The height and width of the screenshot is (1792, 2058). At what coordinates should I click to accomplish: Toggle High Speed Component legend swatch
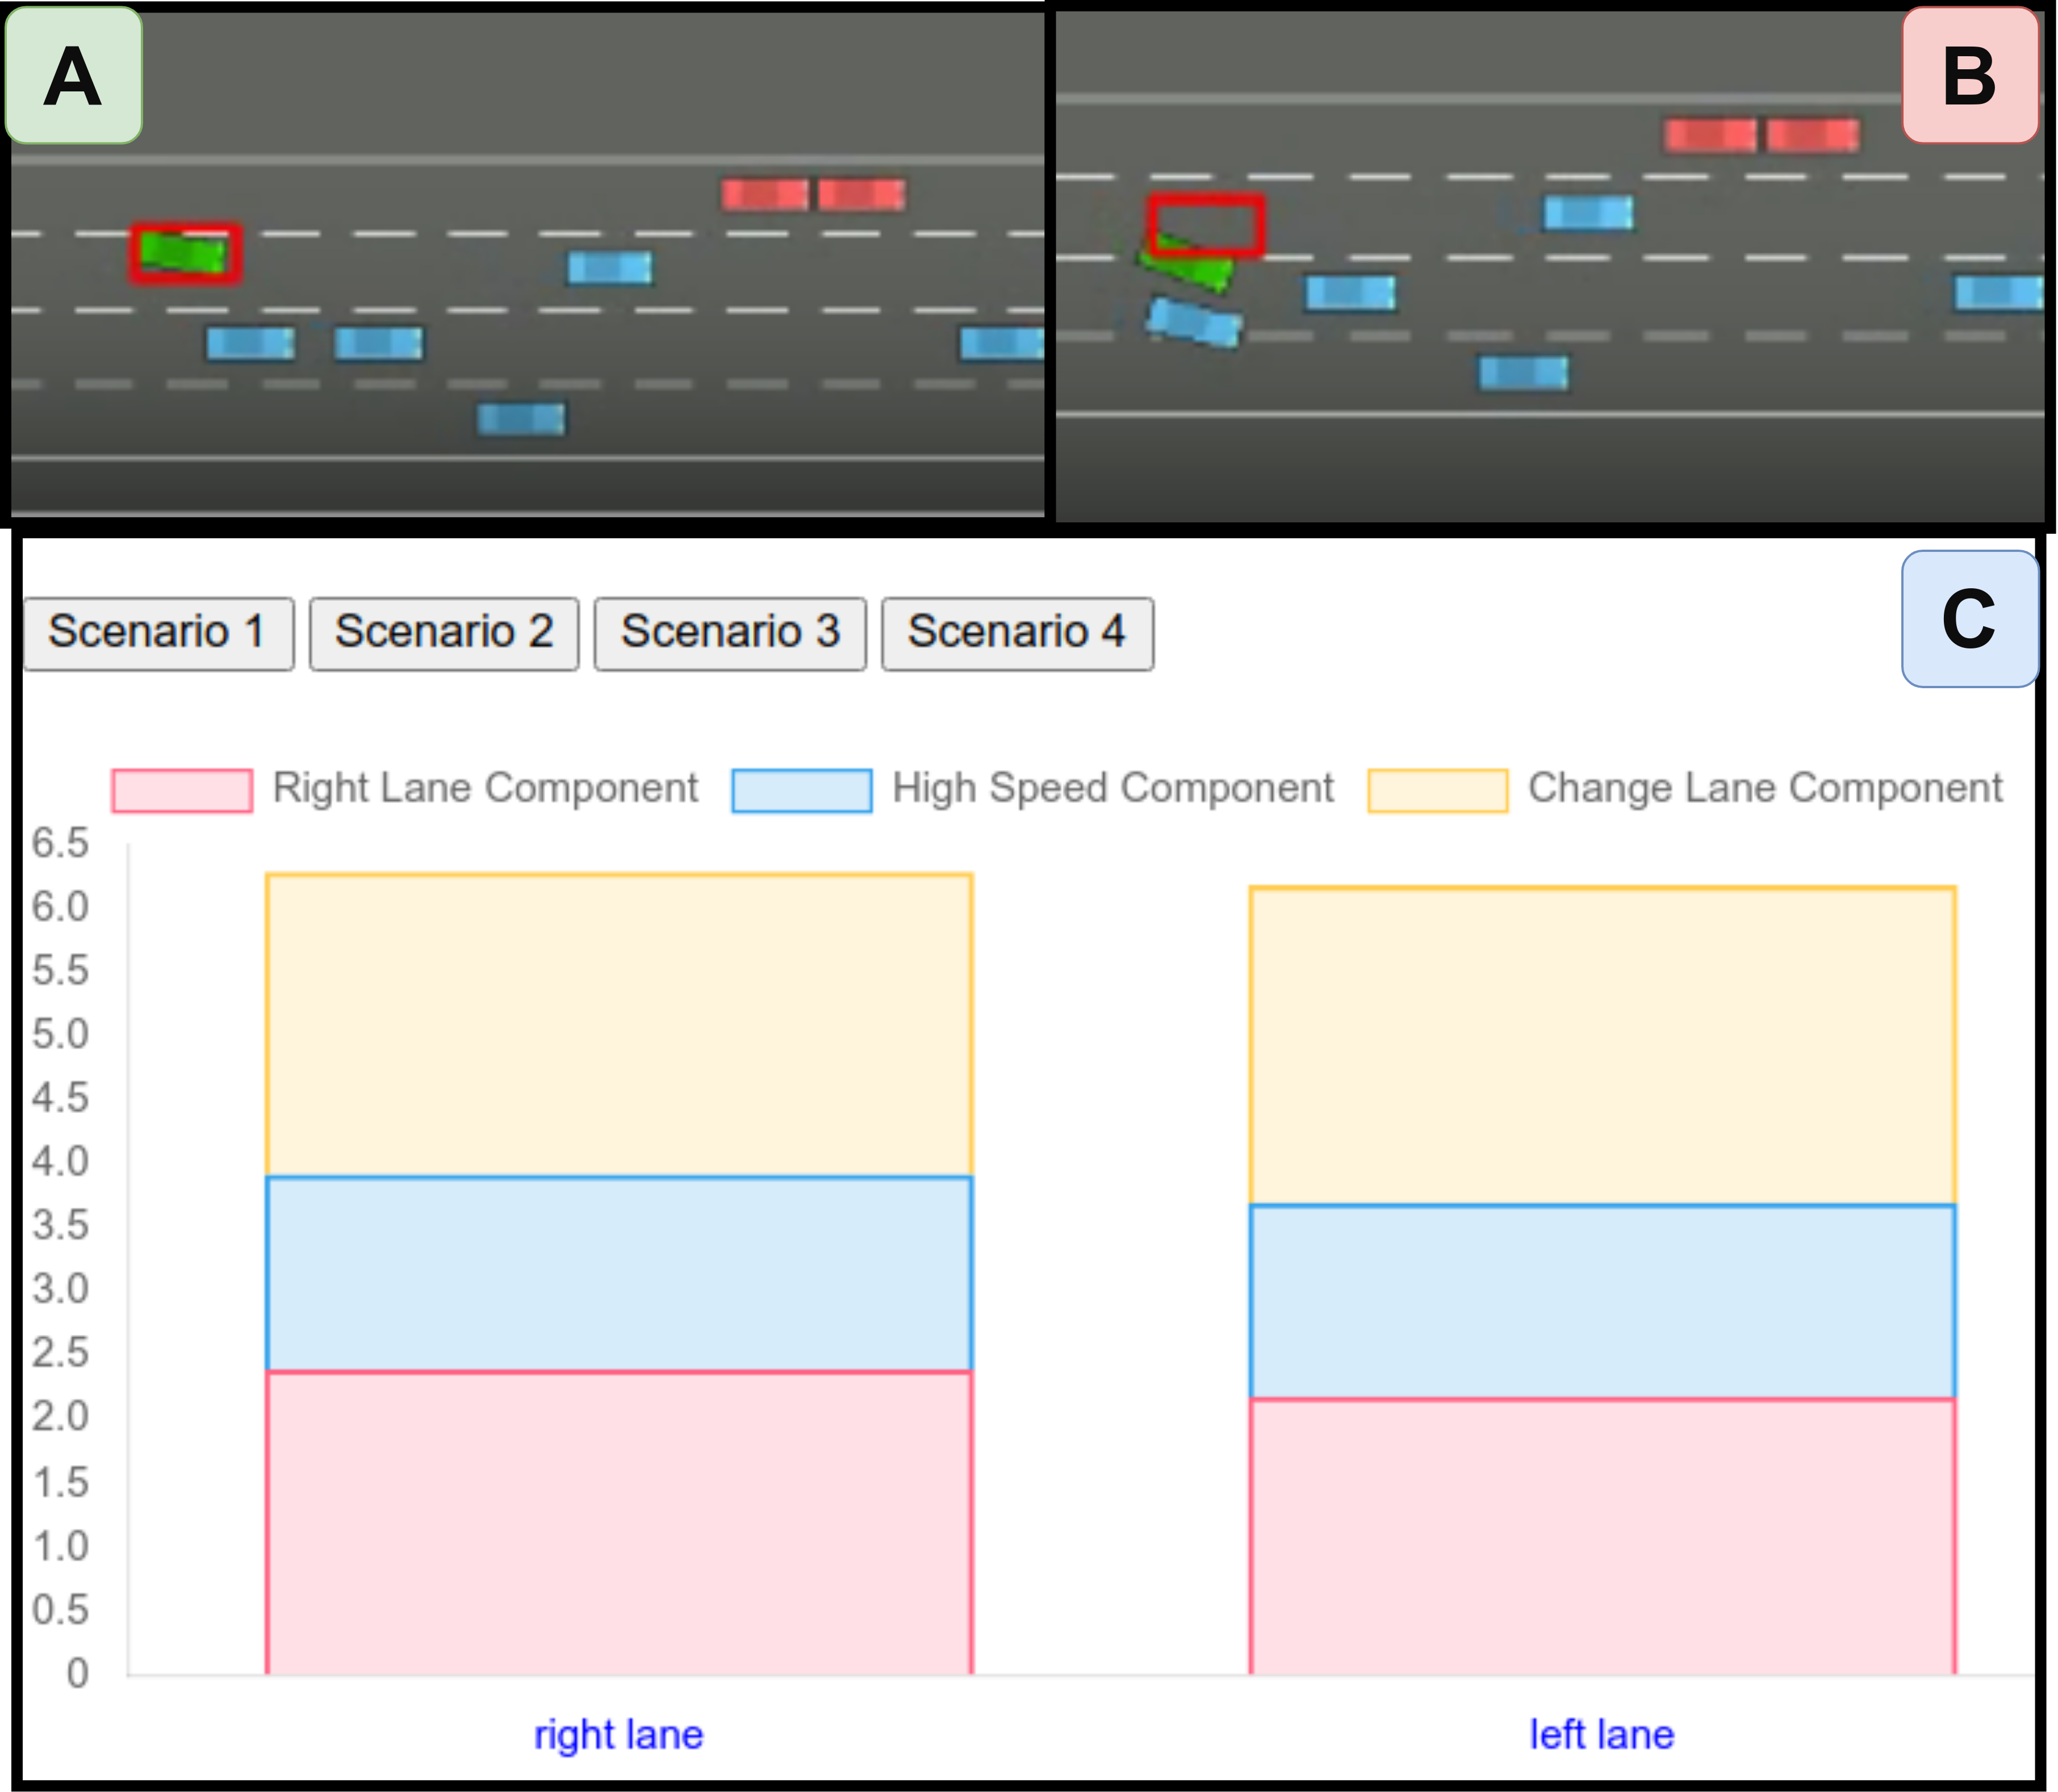coord(801,790)
